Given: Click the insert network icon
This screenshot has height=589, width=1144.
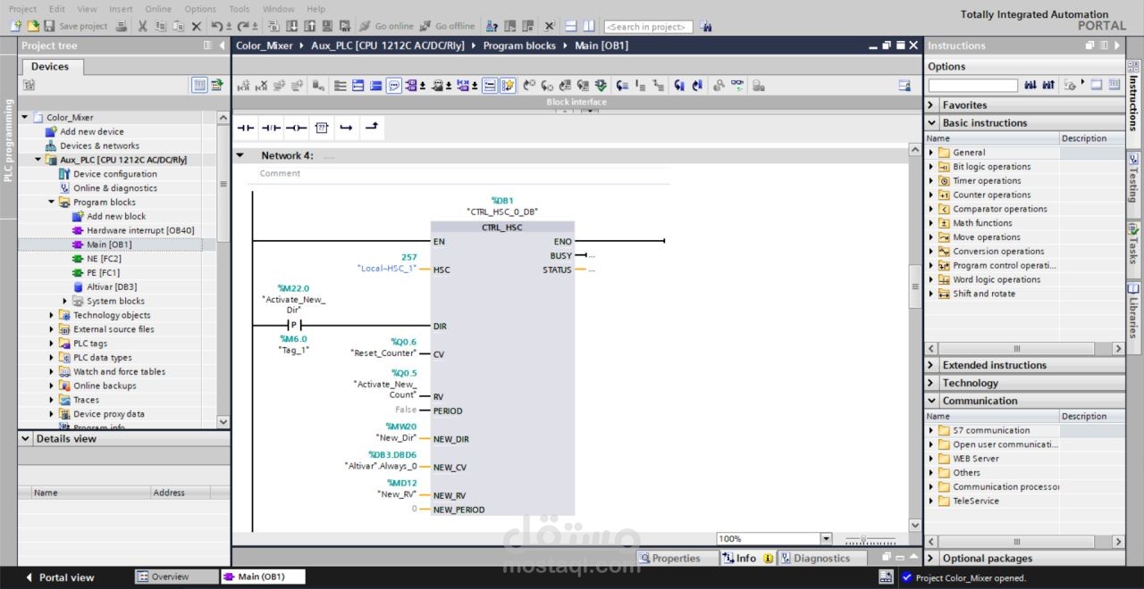Looking at the screenshot, I should coord(244,86).
